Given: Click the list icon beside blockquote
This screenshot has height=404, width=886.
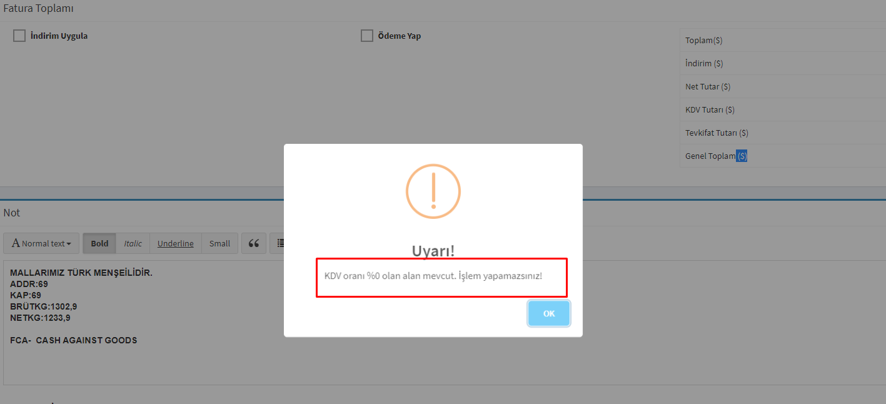Looking at the screenshot, I should tap(278, 243).
